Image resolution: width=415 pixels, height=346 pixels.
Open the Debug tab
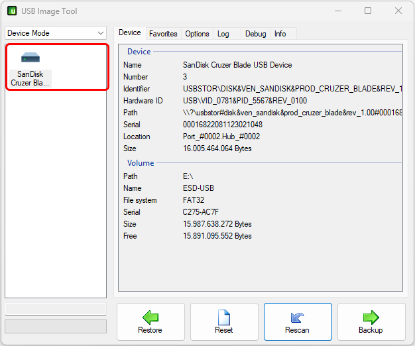tap(255, 34)
